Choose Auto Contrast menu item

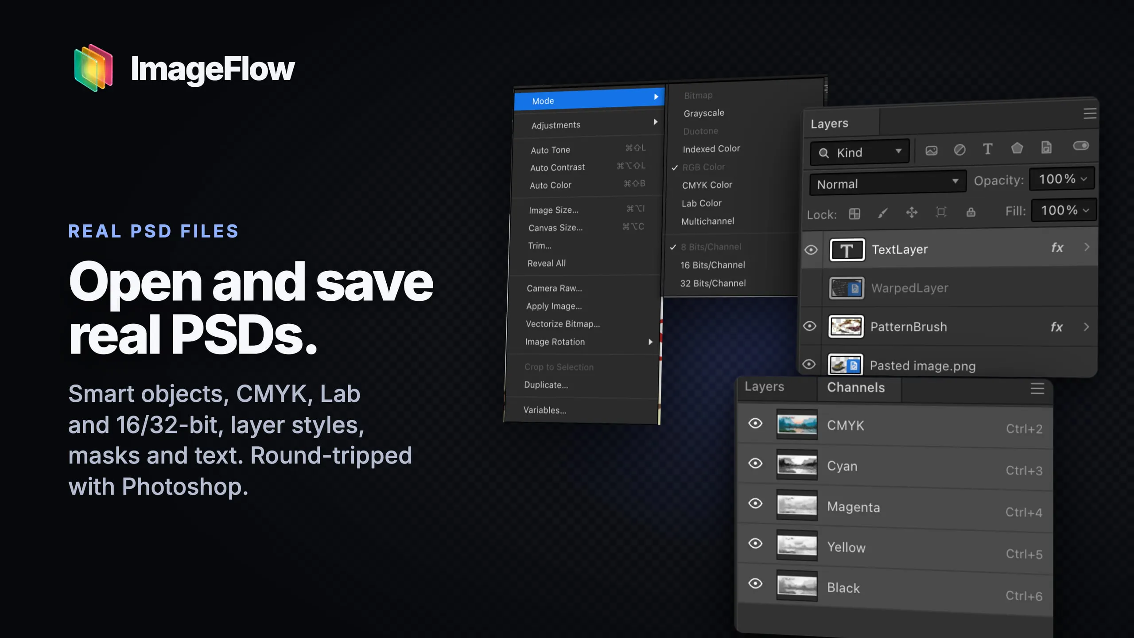coord(587,167)
